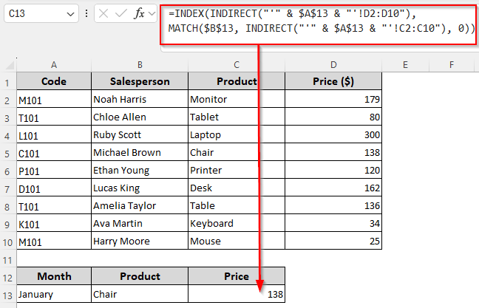Select the January month cell
This screenshot has height=308, width=479.
coord(54,295)
